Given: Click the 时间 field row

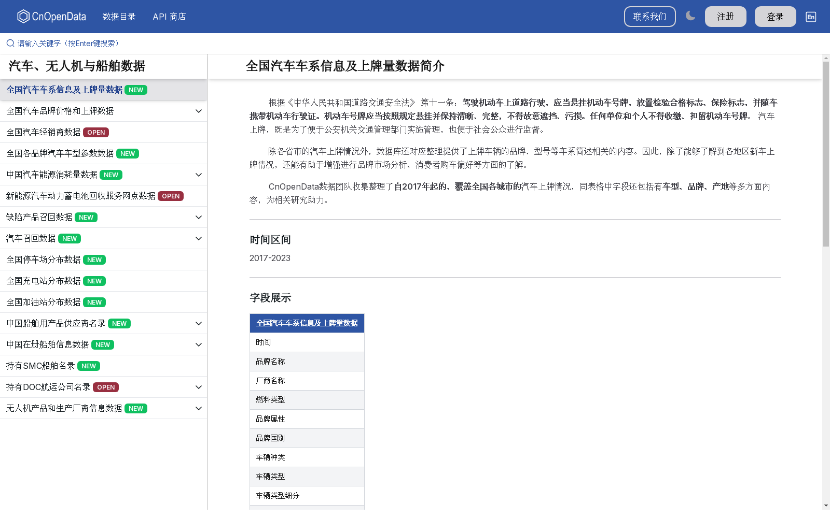Looking at the screenshot, I should click(307, 342).
